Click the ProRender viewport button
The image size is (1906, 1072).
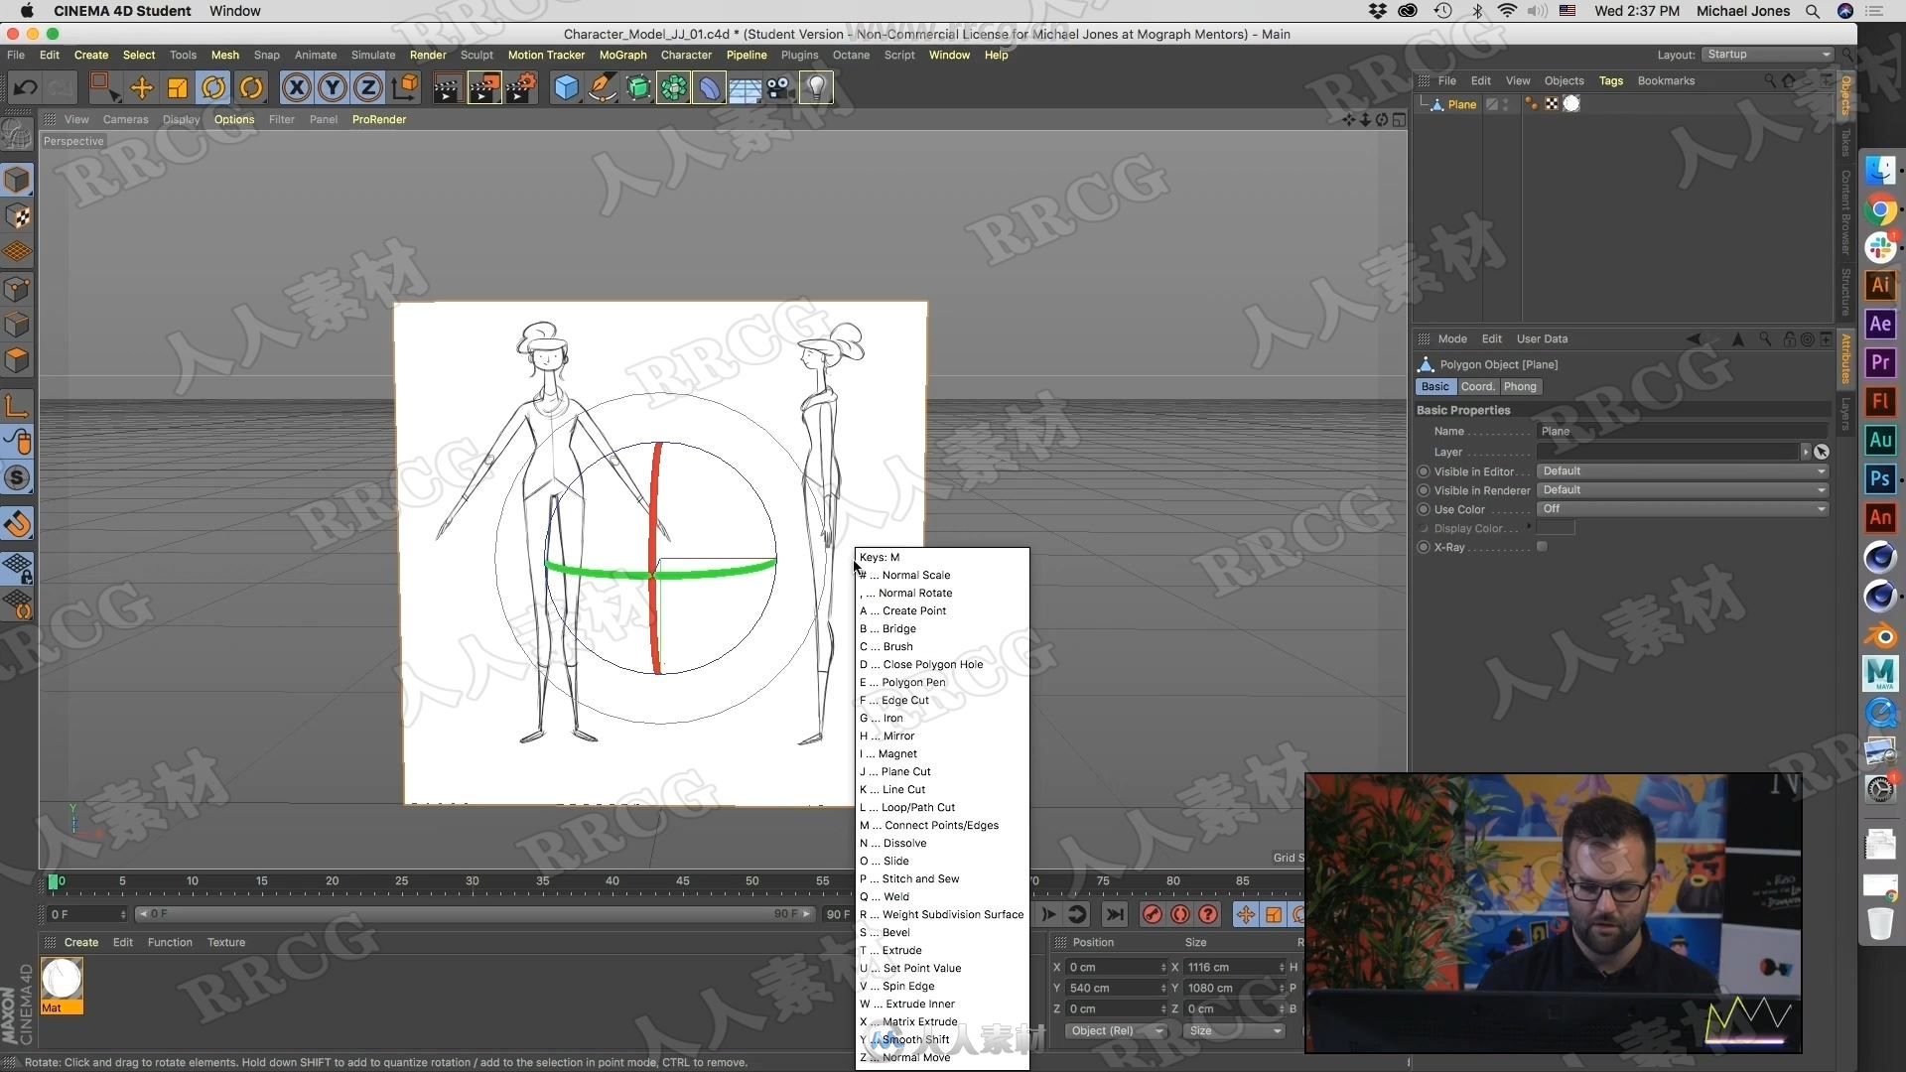[x=379, y=119]
